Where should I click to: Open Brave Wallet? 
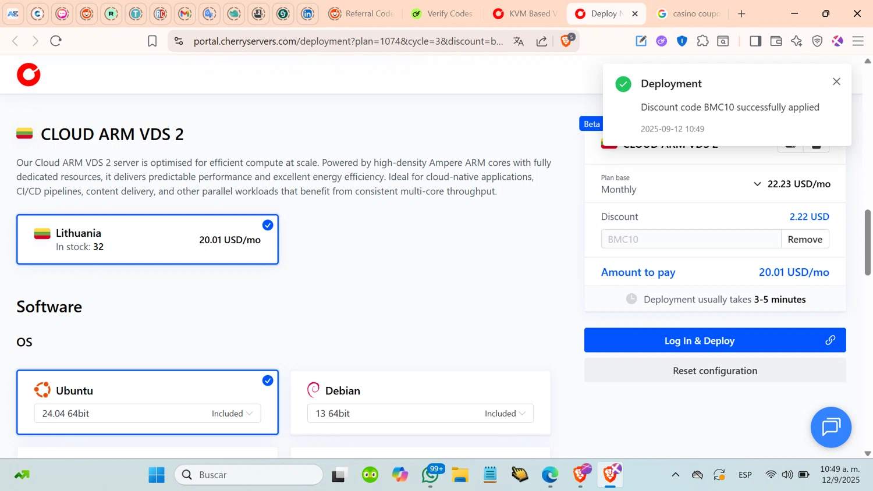pos(776,41)
